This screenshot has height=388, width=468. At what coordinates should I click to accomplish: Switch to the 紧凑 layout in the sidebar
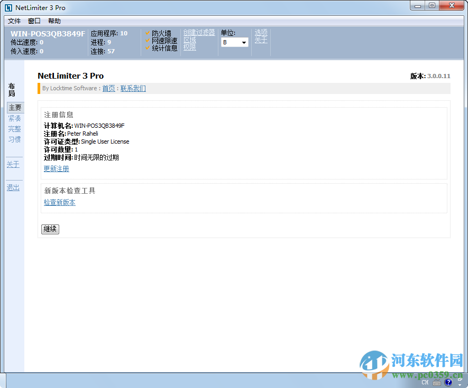tap(14, 118)
